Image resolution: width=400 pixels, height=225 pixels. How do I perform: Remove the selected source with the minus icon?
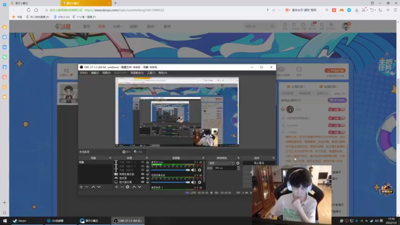122,187
